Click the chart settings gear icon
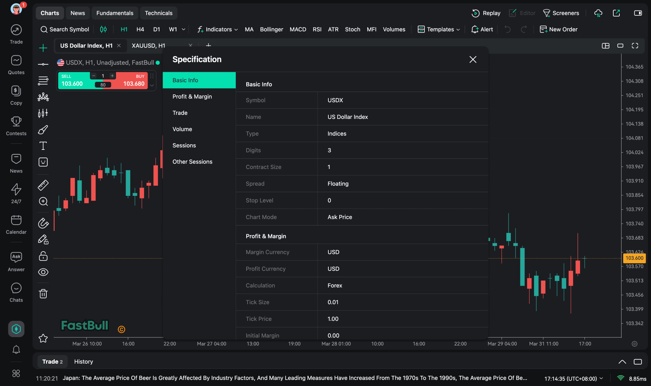 [634, 344]
